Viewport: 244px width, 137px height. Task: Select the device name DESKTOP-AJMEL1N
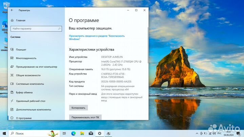click(112, 57)
